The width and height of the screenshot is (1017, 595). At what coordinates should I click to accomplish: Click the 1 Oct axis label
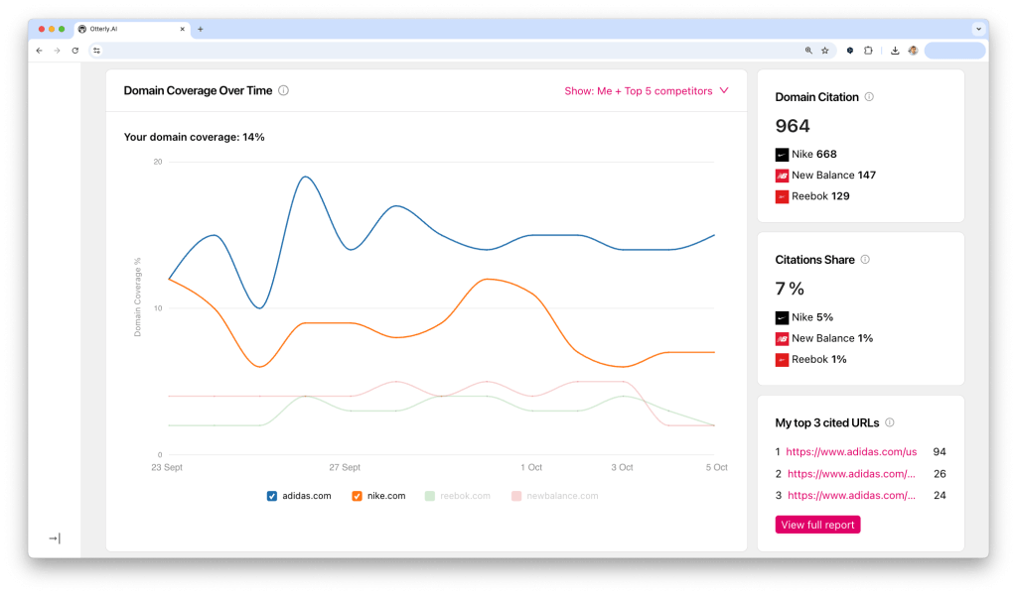pos(531,467)
